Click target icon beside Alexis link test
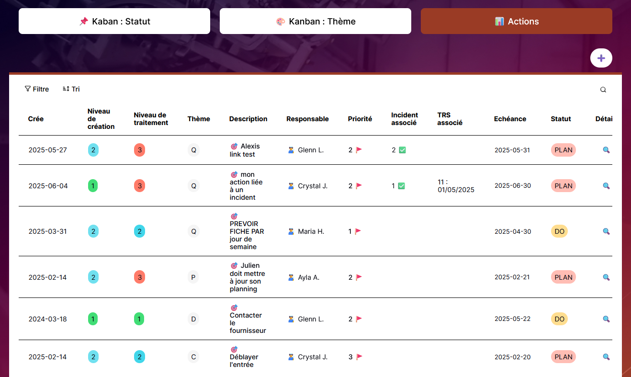This screenshot has width=631, height=377. coord(234,146)
